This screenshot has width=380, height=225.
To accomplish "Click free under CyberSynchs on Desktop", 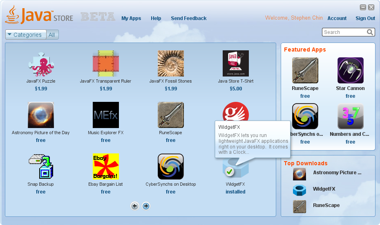I will tap(171, 191).
